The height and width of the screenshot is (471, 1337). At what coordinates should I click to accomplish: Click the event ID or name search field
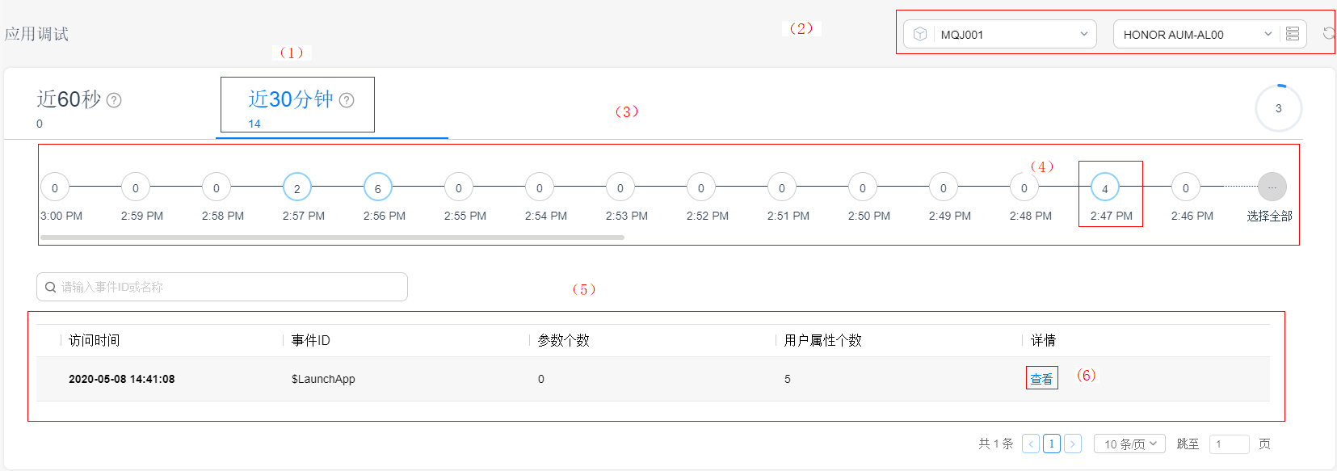point(222,287)
